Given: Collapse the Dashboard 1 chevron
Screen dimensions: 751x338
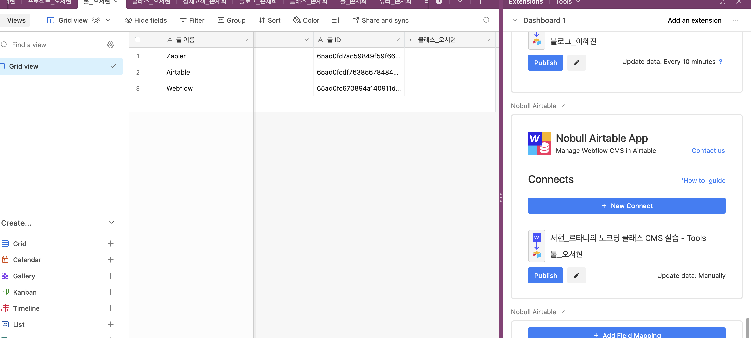Looking at the screenshot, I should (515, 20).
